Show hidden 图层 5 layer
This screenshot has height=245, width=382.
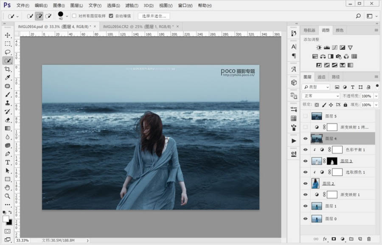pyautogui.click(x=305, y=116)
